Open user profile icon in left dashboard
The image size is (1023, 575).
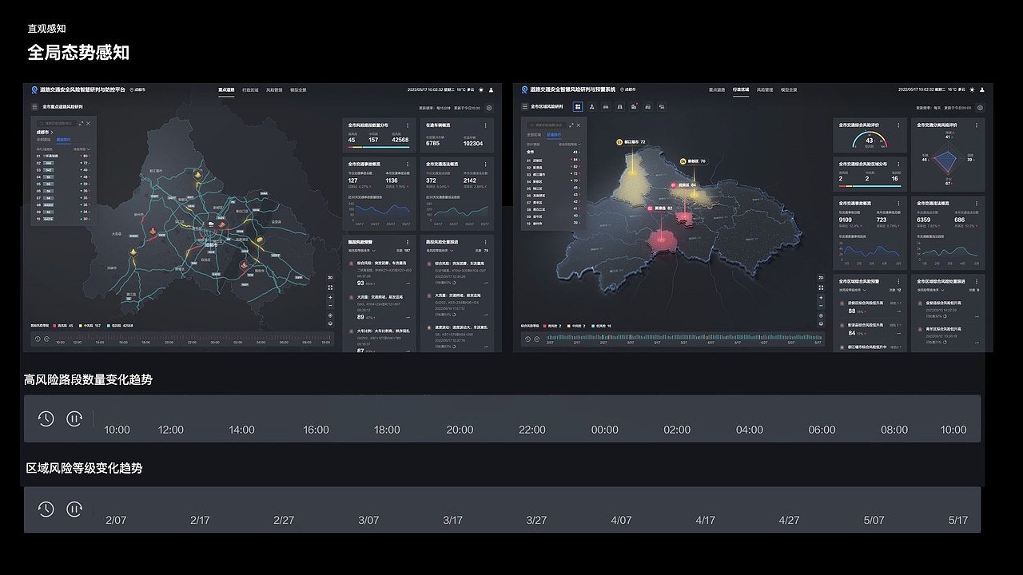click(x=492, y=89)
